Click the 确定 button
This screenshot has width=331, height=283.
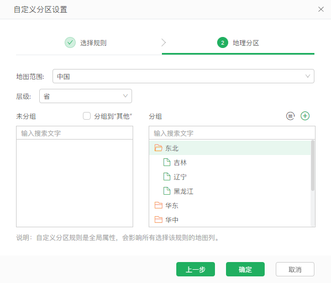(245, 269)
